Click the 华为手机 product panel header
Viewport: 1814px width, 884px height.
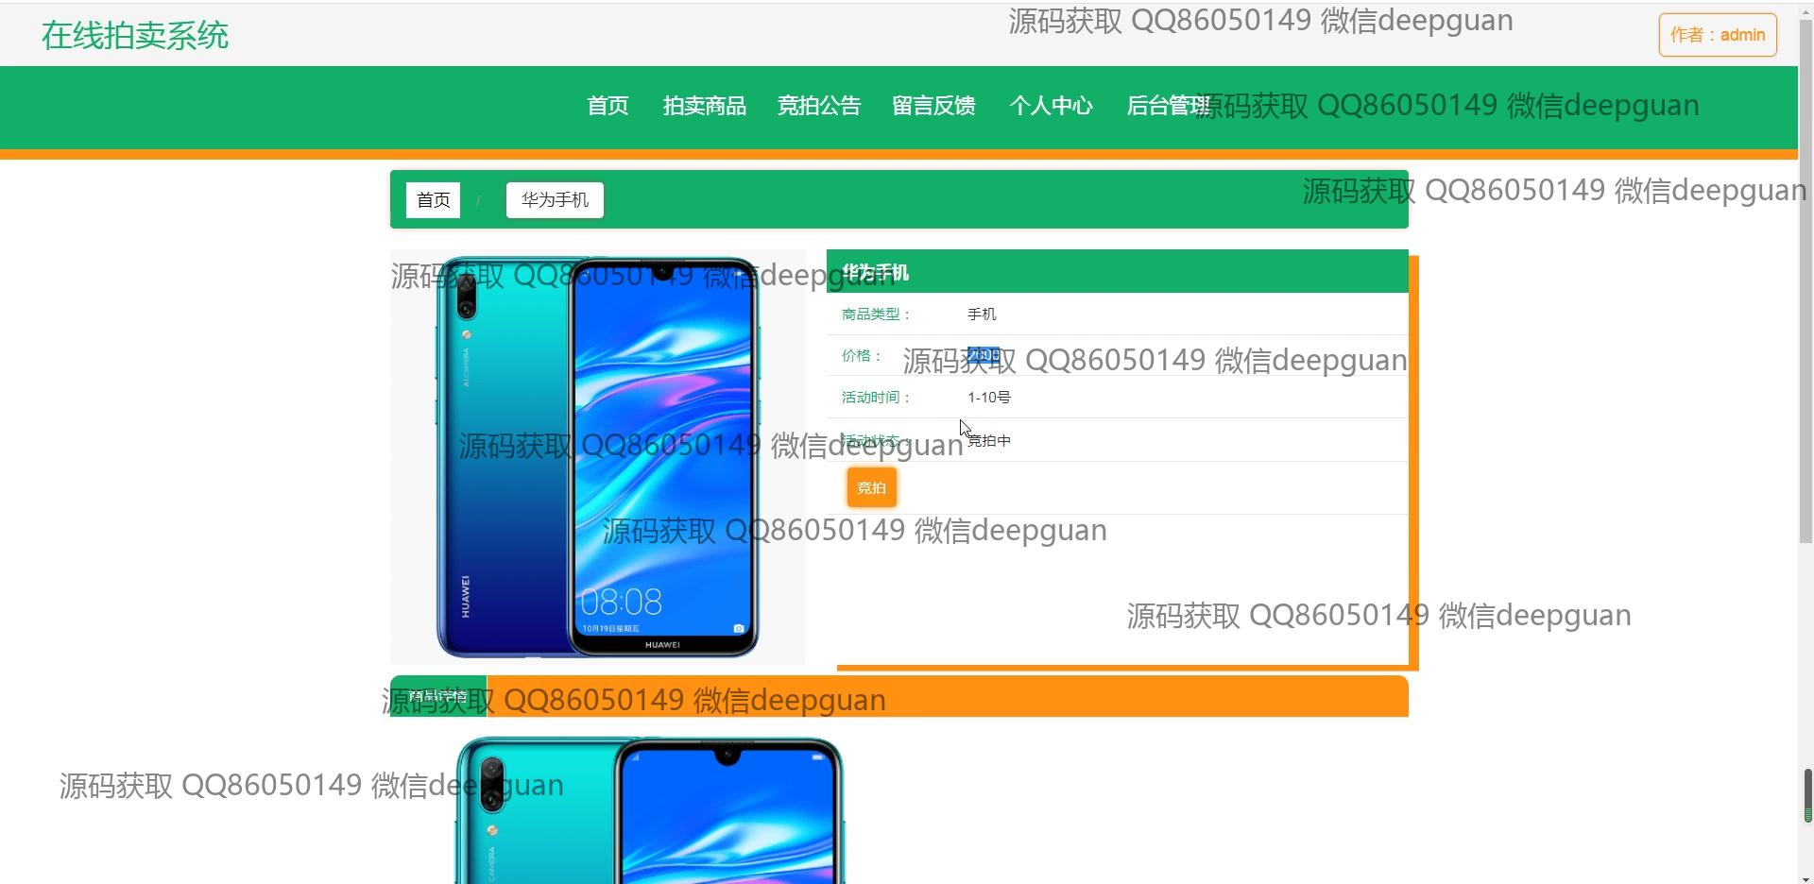(x=1118, y=272)
